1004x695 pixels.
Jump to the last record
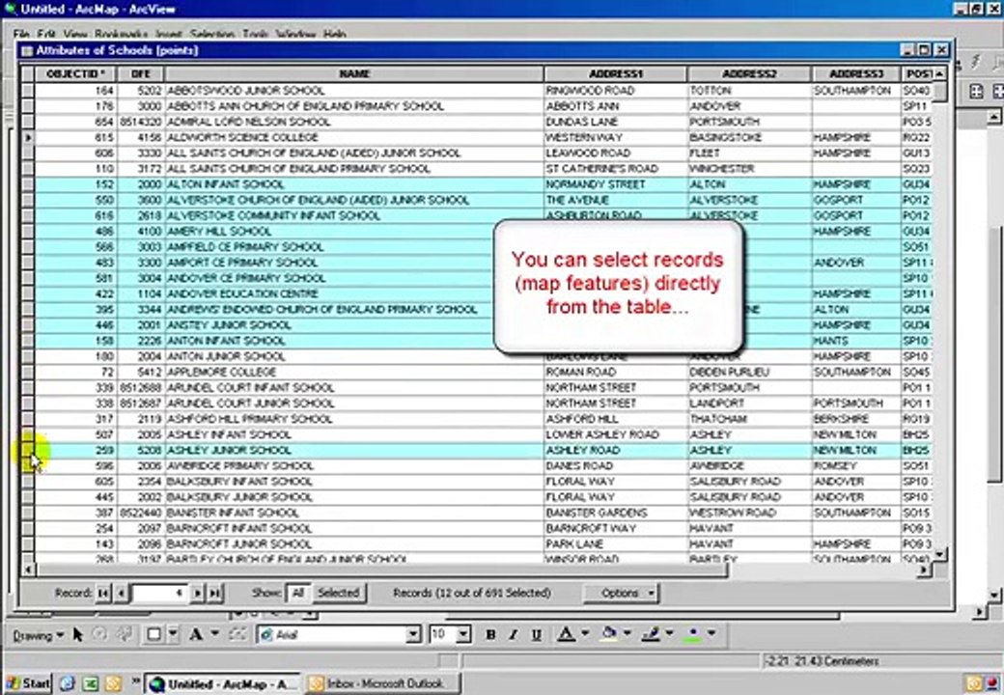point(215,594)
